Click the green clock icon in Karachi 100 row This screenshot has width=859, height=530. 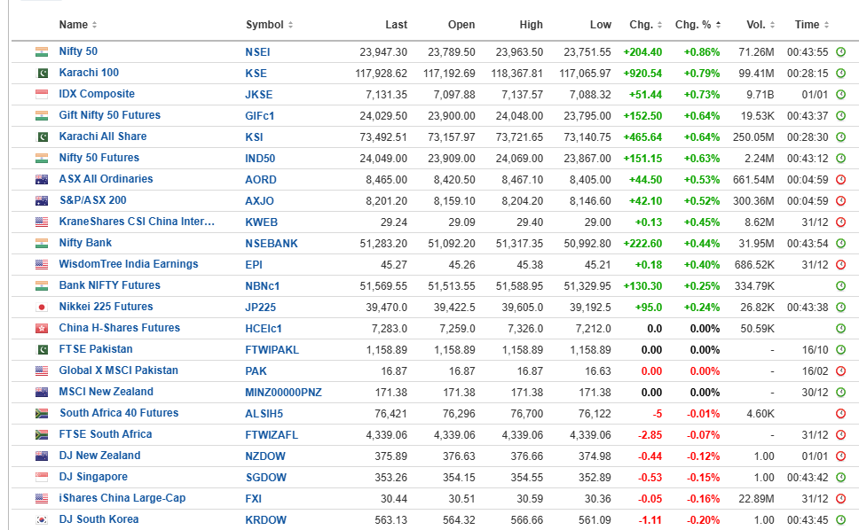pos(841,74)
